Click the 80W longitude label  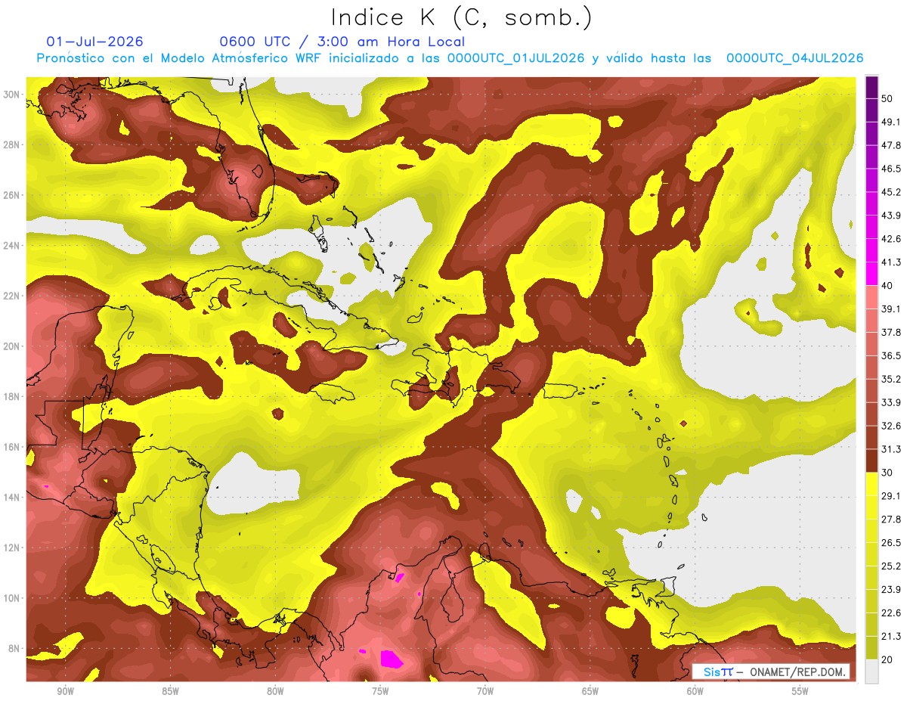pyautogui.click(x=275, y=691)
